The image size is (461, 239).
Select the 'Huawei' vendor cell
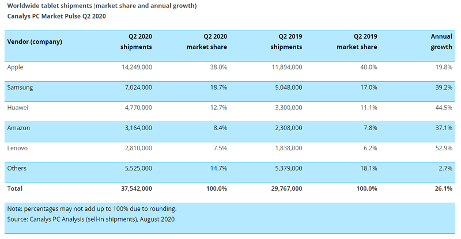(18, 108)
